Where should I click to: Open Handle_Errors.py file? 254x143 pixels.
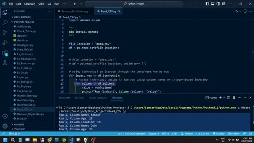click(27, 96)
